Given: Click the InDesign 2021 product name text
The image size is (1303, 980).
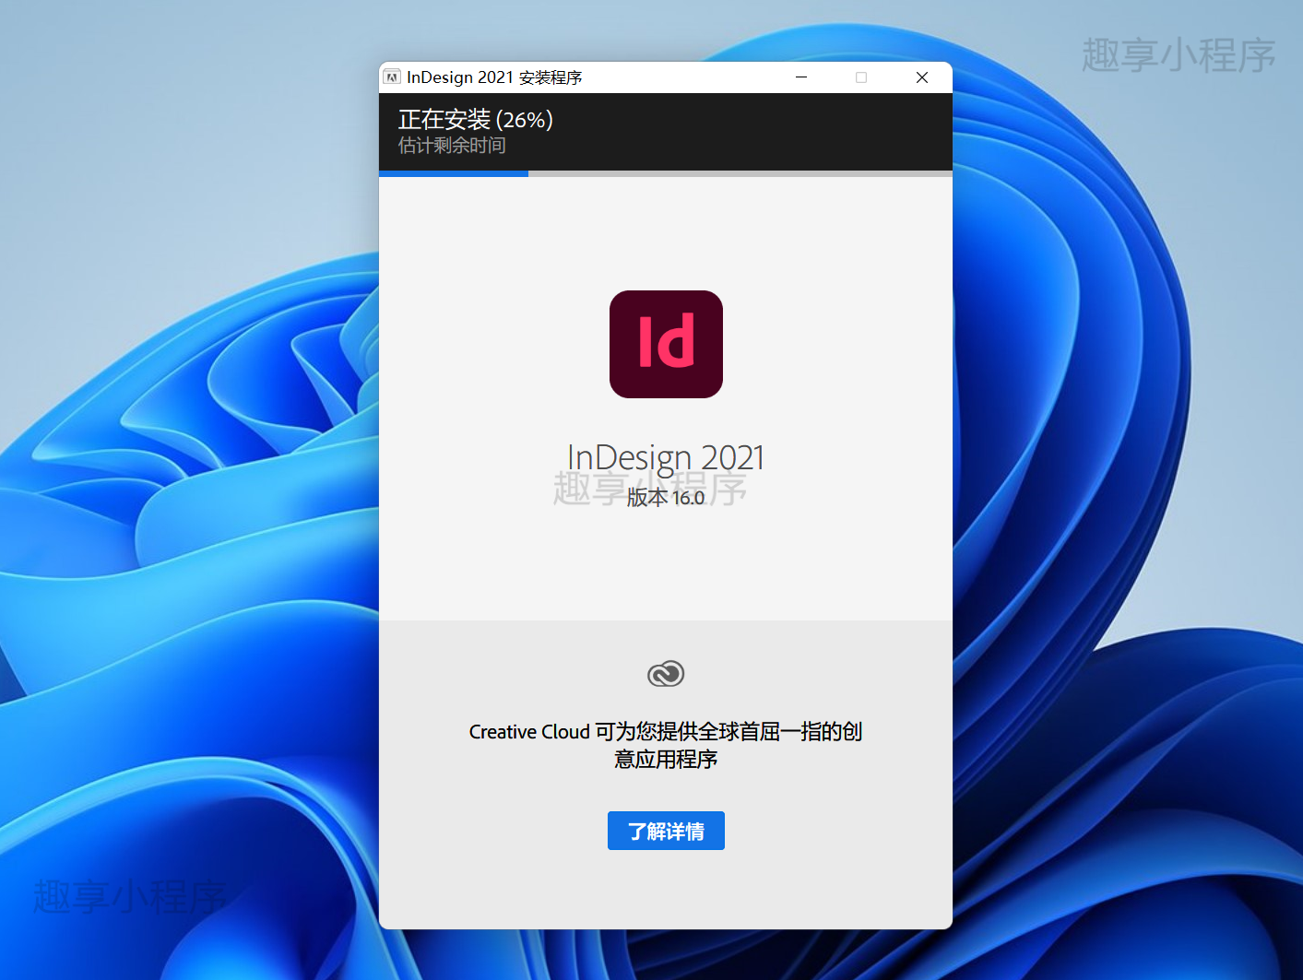Looking at the screenshot, I should 666,457.
